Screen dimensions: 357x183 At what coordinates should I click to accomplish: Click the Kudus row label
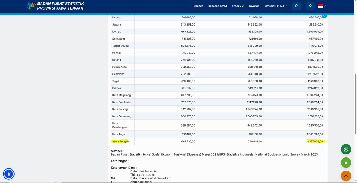[x=116, y=18]
